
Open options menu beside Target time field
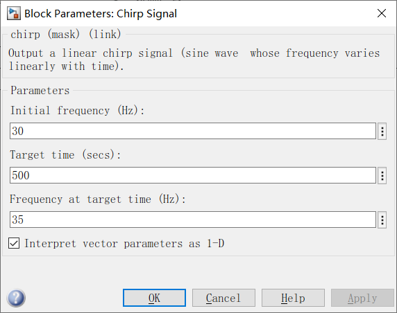(x=382, y=175)
